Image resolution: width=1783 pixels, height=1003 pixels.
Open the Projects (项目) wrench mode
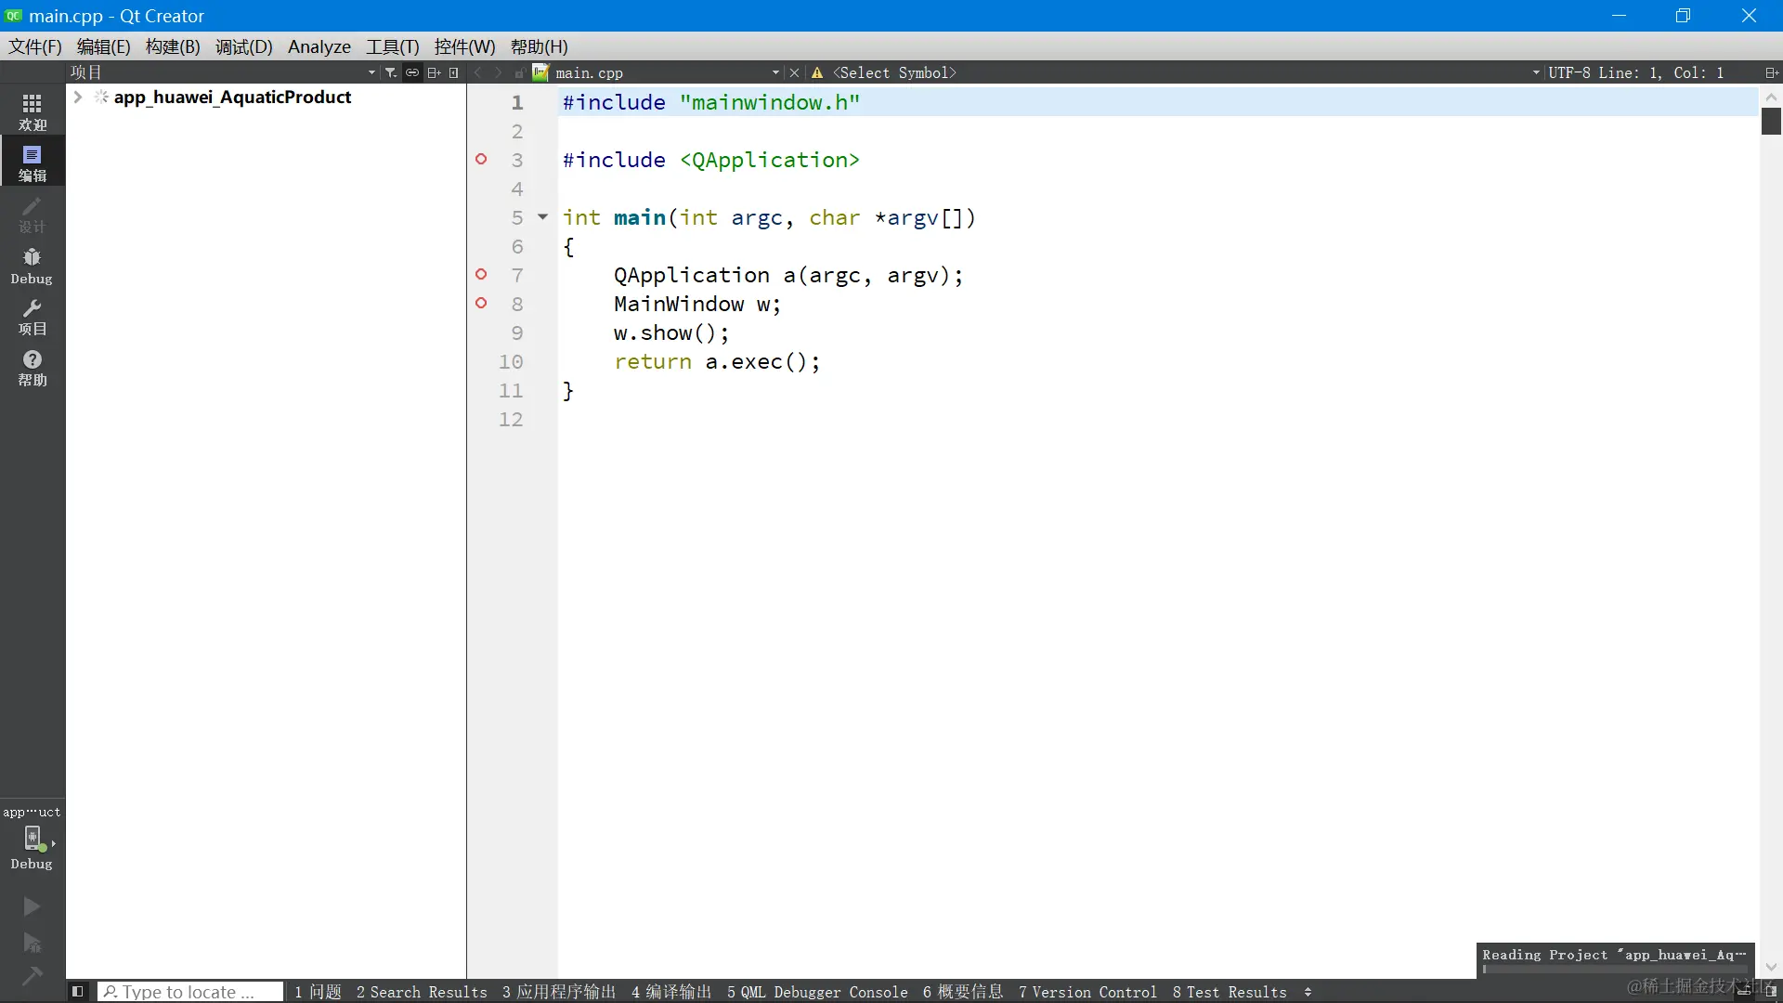coord(32,317)
